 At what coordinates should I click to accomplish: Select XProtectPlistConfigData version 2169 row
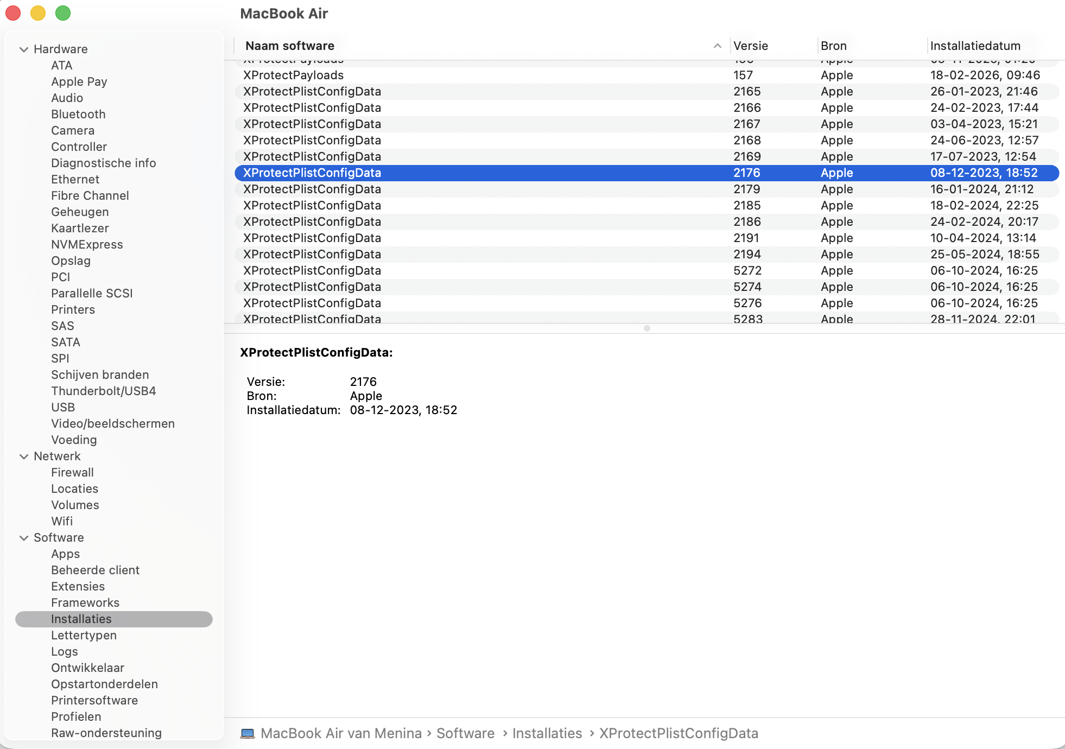coord(646,157)
